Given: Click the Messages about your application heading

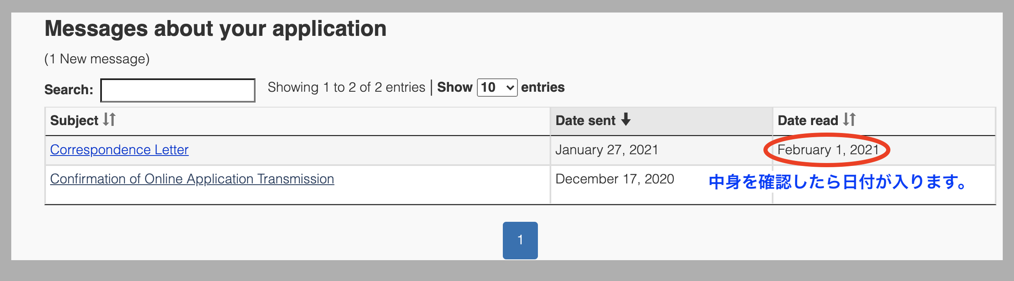Looking at the screenshot, I should (x=215, y=28).
